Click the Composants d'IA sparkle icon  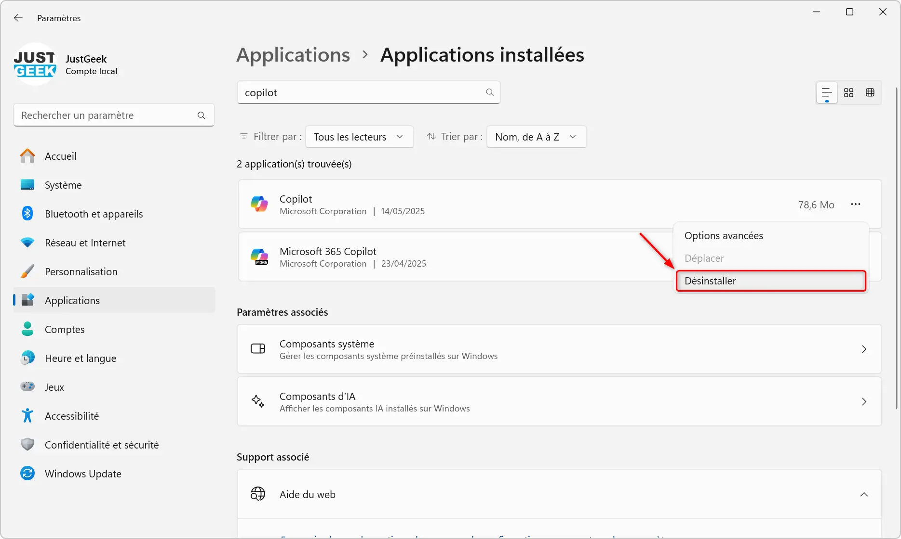pos(258,401)
